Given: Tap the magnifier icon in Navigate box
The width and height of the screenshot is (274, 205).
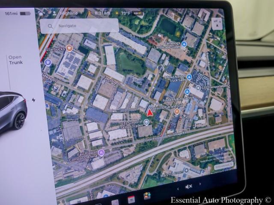Looking at the screenshot, I should [x=50, y=26].
